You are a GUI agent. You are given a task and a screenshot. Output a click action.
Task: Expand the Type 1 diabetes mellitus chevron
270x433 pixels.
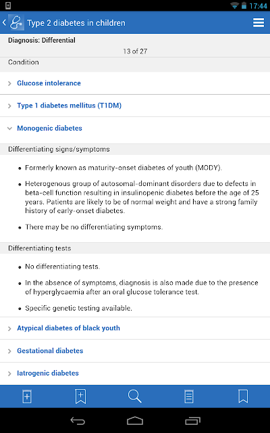coord(9,106)
